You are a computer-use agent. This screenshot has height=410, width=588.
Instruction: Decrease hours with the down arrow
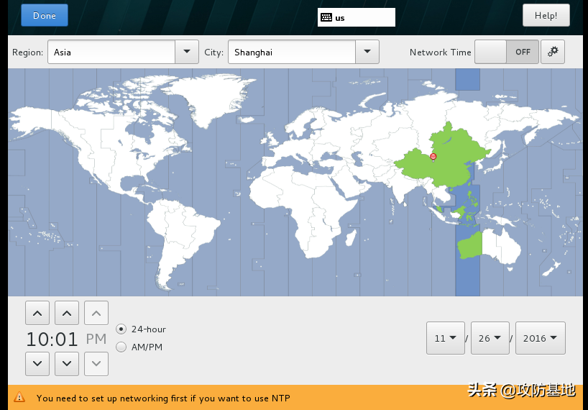(37, 363)
